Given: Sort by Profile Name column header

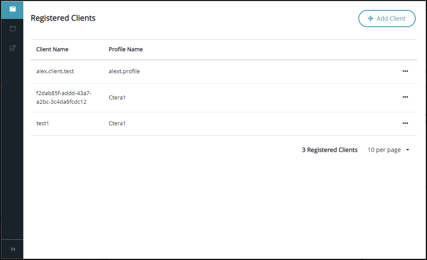Looking at the screenshot, I should coord(126,50).
